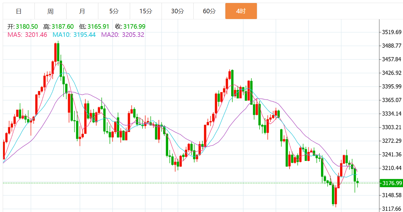
Task: Switch to the 周 weekly chart tab
Action: [51, 11]
